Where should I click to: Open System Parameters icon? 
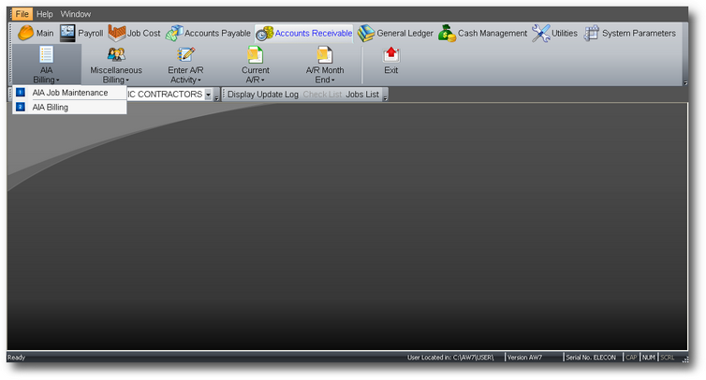coord(591,33)
